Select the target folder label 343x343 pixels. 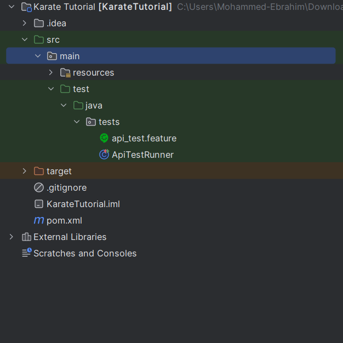coord(59,171)
